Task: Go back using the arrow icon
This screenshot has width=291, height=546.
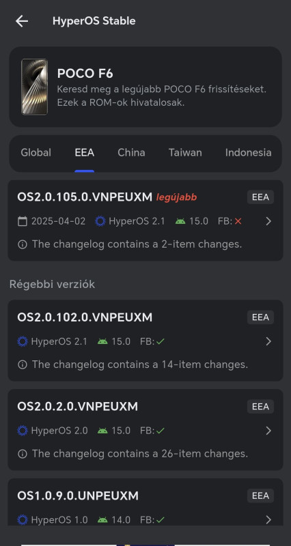Action: (x=22, y=21)
